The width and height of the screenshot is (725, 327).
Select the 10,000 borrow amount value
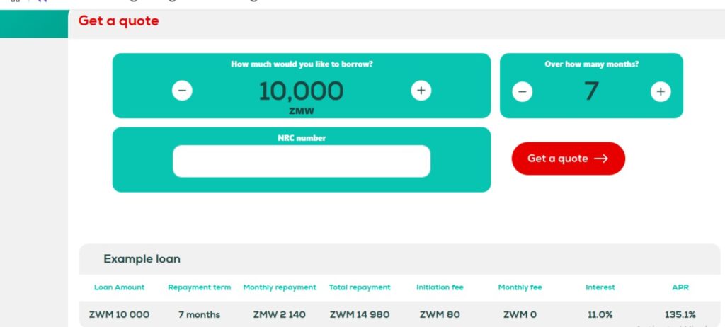pos(301,91)
